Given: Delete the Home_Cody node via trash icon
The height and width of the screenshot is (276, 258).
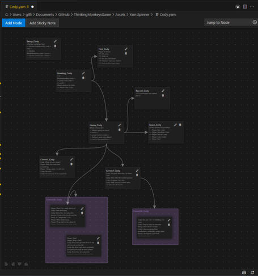Looking at the screenshot, I should click(120, 130).
